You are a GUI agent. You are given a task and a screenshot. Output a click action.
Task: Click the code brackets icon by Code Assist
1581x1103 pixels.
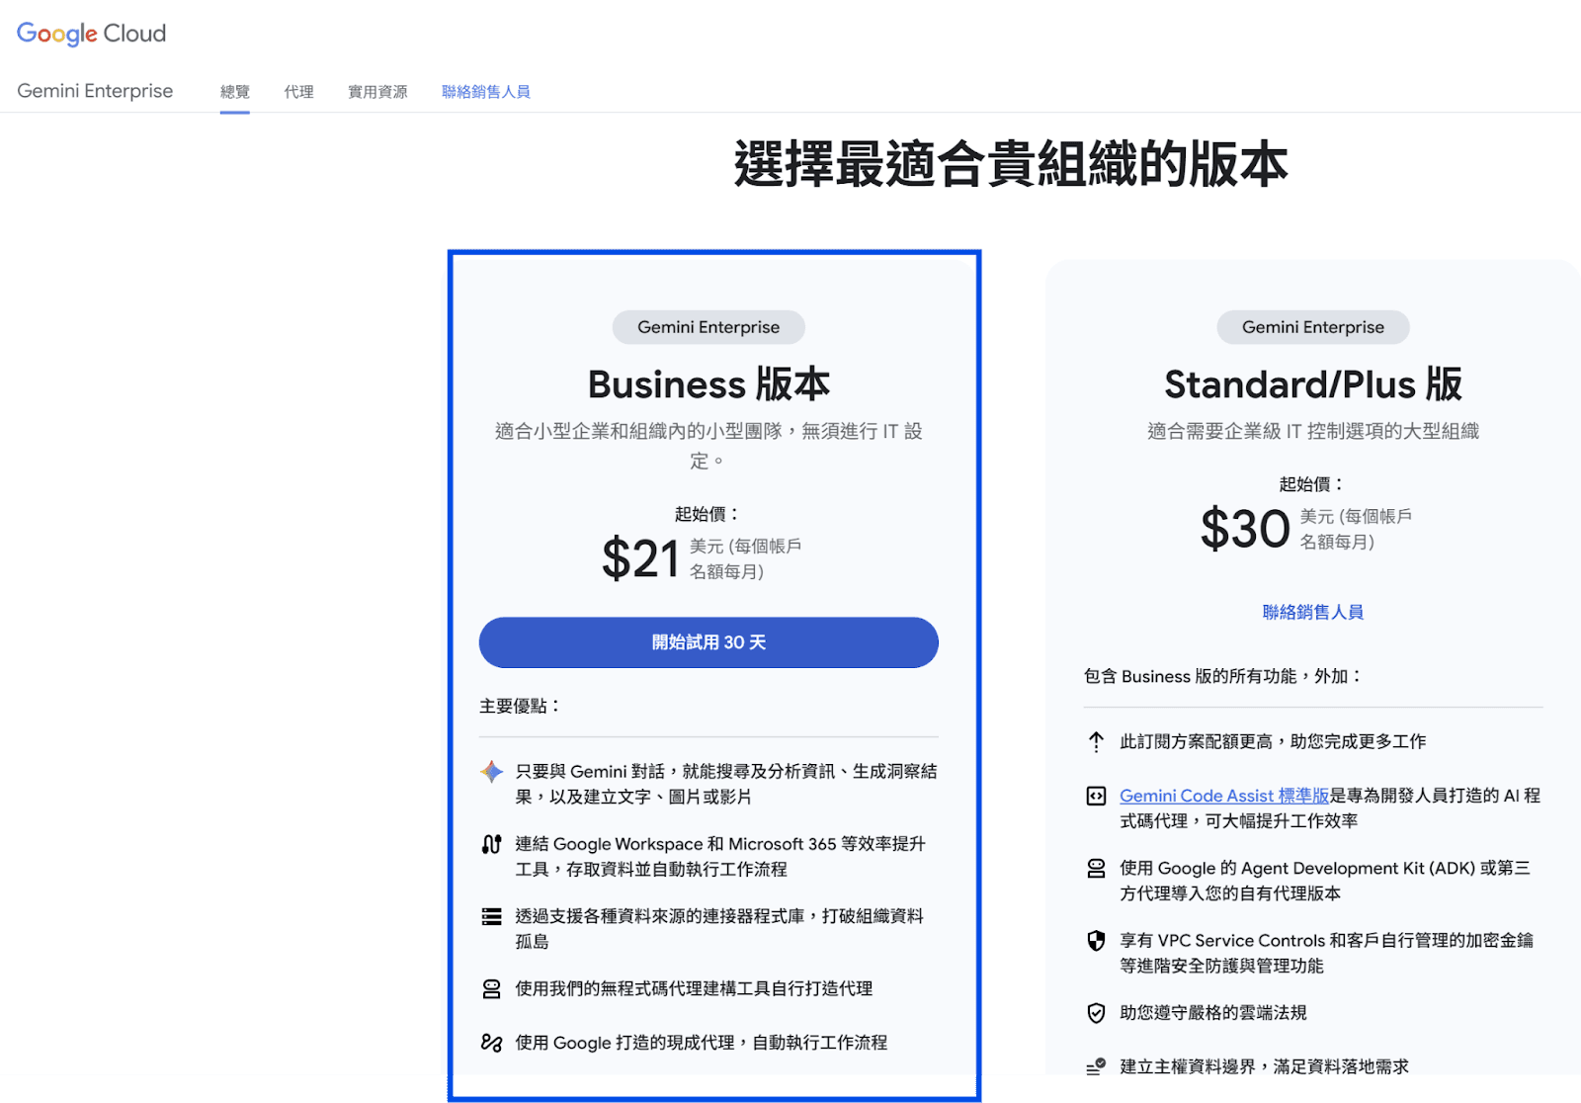[1096, 796]
